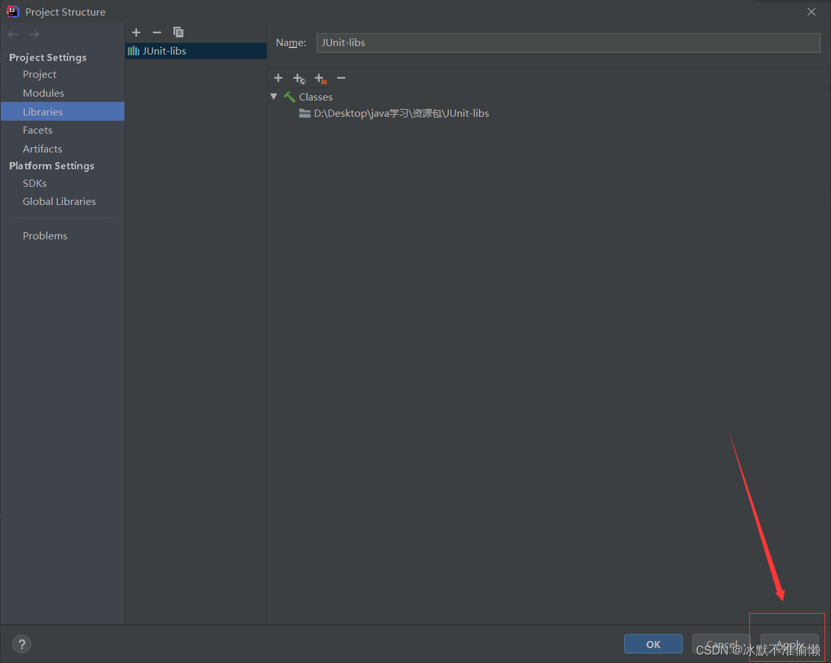Click the library Name input field
The height and width of the screenshot is (663, 831).
(x=568, y=43)
